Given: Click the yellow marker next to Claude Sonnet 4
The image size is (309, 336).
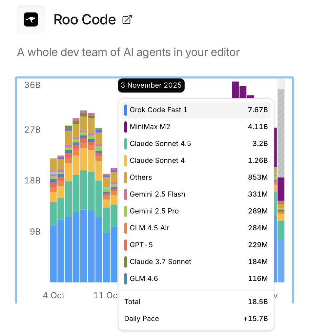Looking at the screenshot, I should pyautogui.click(x=126, y=160).
